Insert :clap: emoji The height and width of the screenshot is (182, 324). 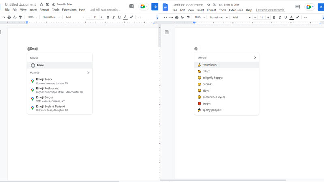(226, 72)
